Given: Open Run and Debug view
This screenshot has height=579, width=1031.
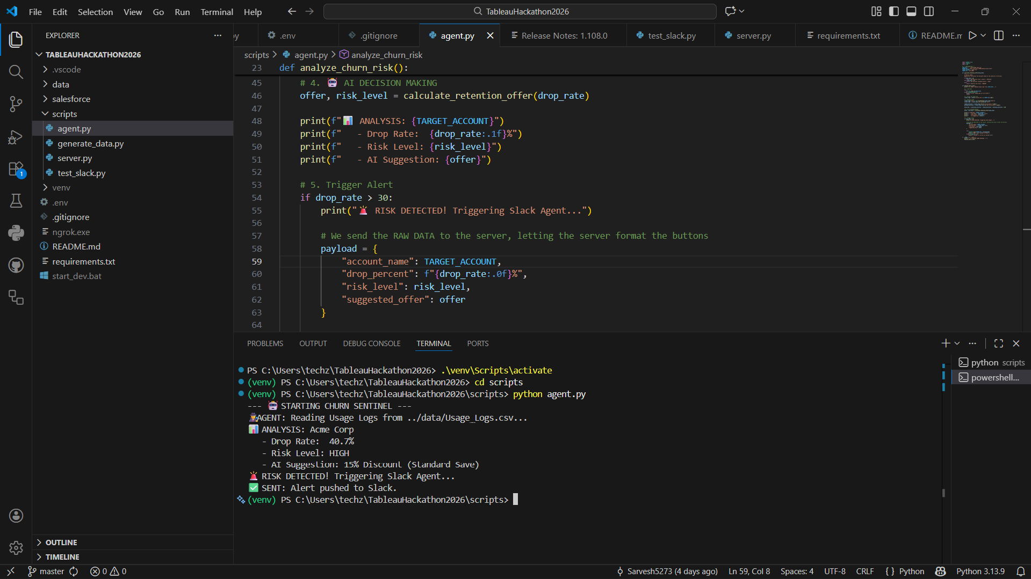Looking at the screenshot, I should point(16,137).
